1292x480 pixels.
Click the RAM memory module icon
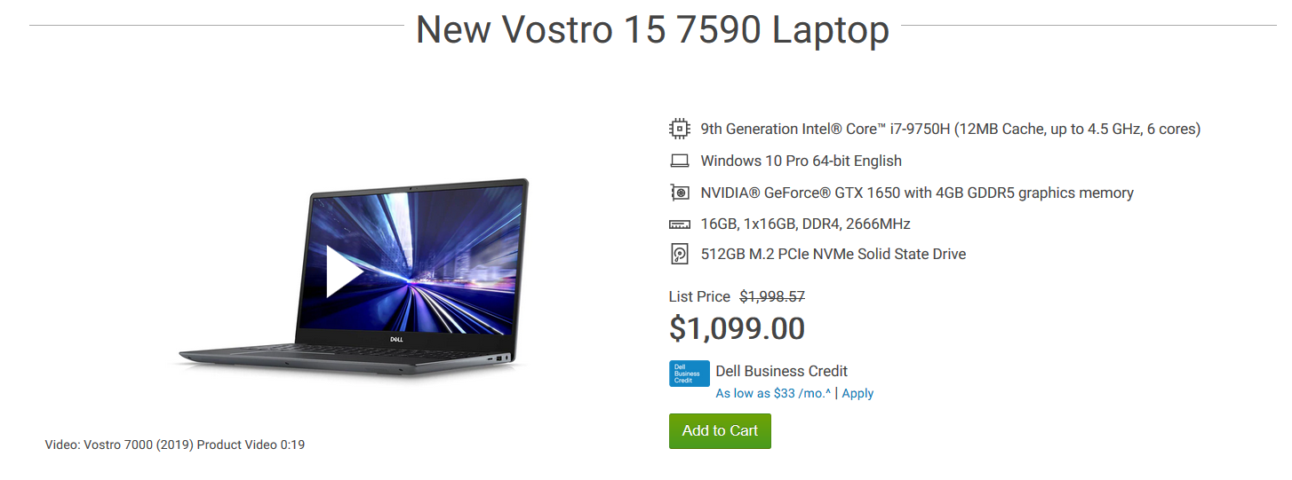point(679,224)
